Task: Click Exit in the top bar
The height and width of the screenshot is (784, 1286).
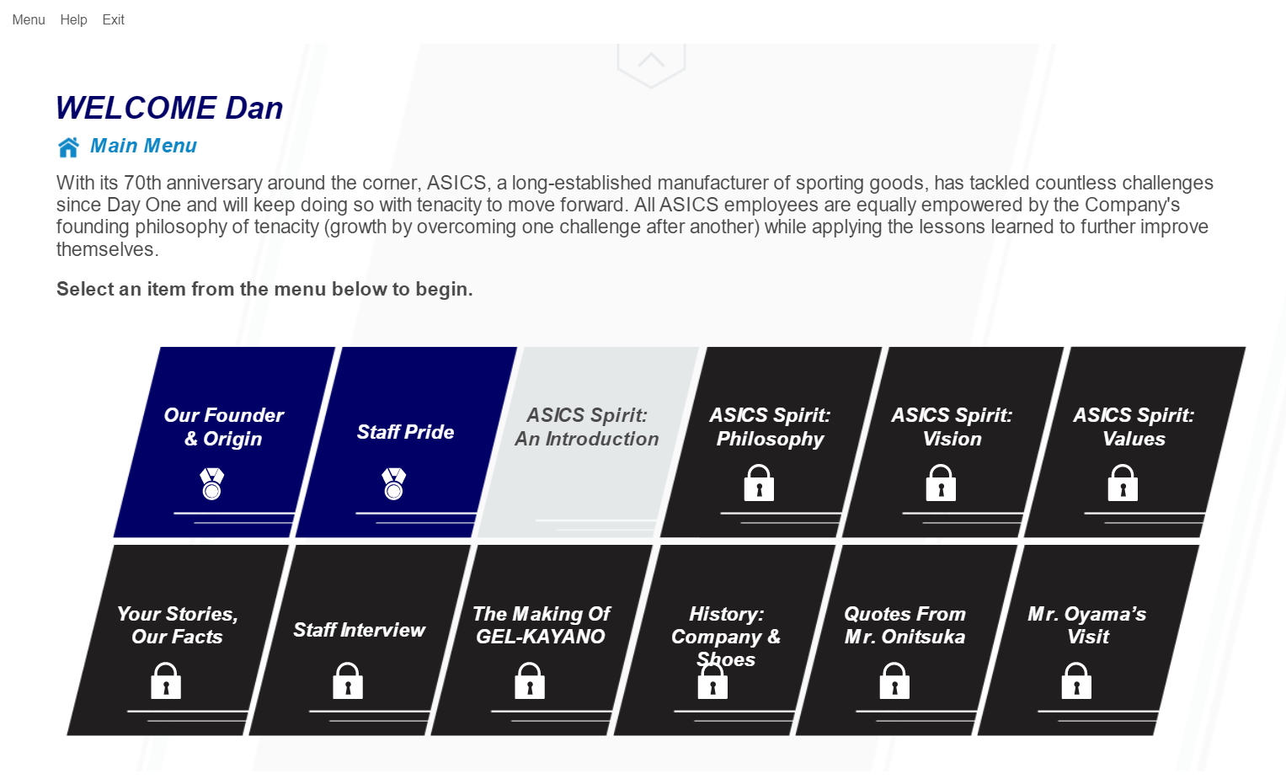Action: (x=113, y=19)
